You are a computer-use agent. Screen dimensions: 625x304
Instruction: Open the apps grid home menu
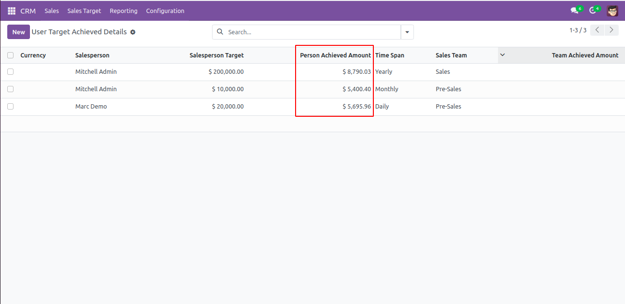(12, 11)
